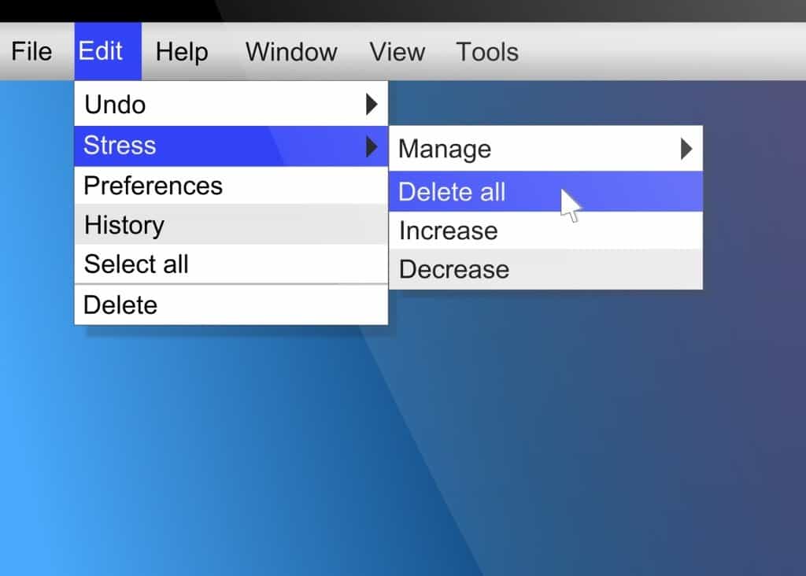Click Delete all in Stress submenu
Screen dimensions: 806x576
[453, 192]
